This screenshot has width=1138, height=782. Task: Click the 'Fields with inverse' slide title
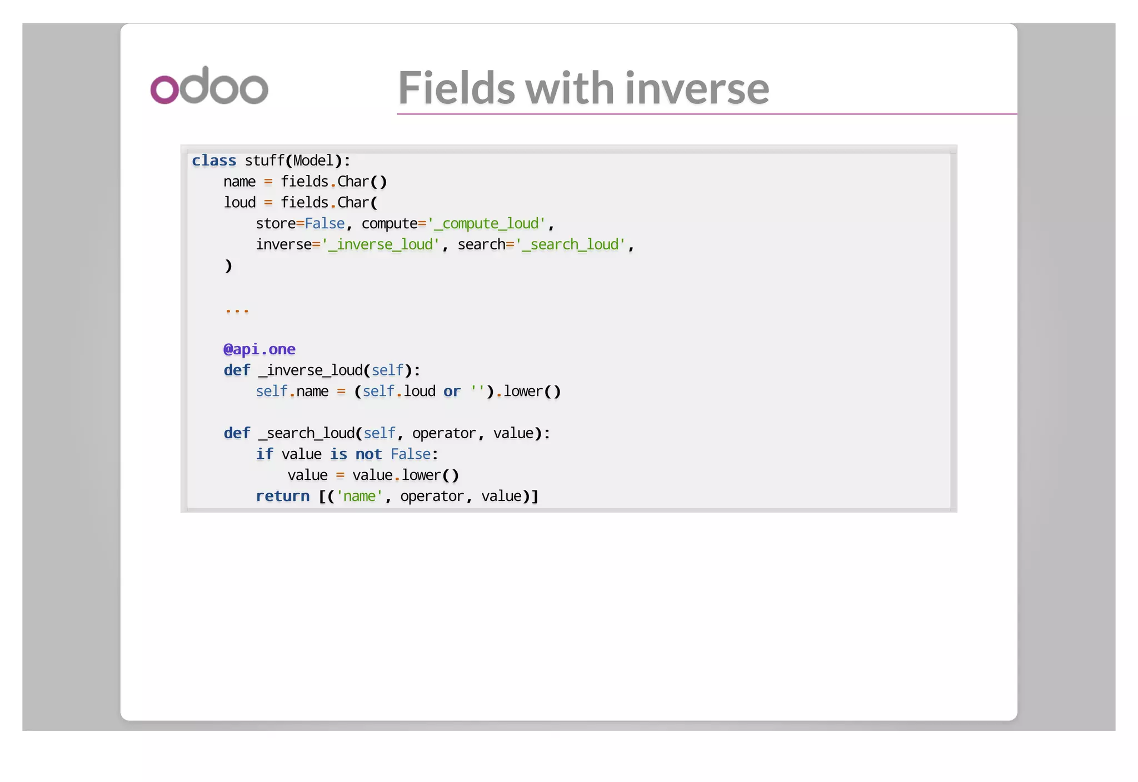583,88
